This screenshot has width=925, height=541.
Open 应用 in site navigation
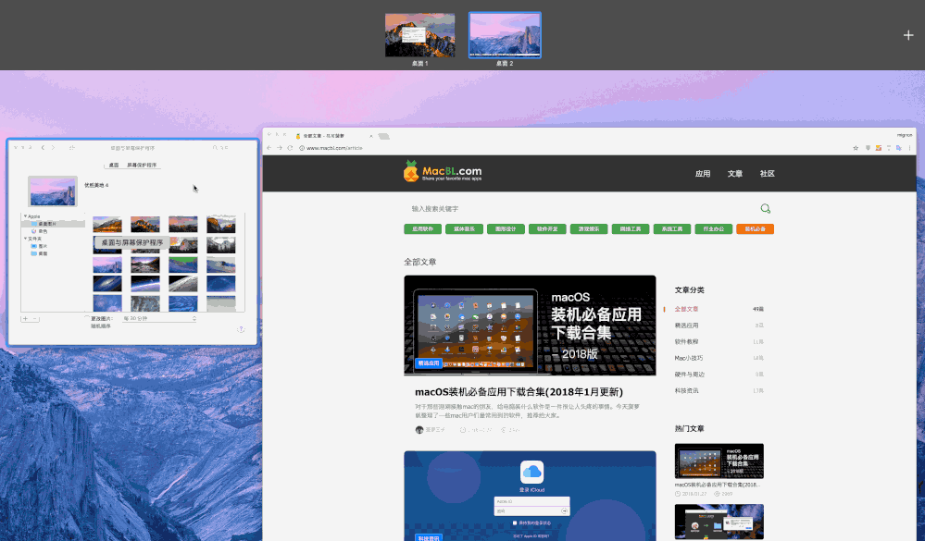pyautogui.click(x=703, y=174)
